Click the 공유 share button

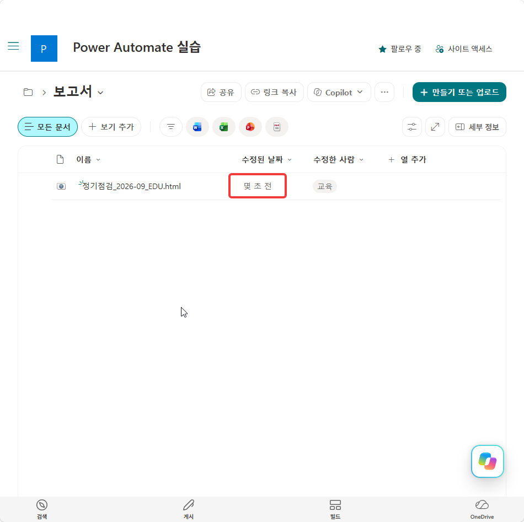[x=221, y=92]
